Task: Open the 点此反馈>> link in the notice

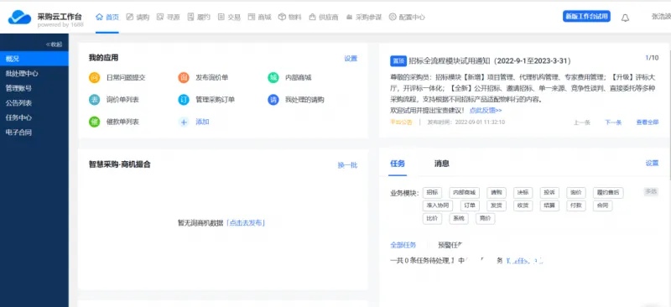Action: point(486,111)
